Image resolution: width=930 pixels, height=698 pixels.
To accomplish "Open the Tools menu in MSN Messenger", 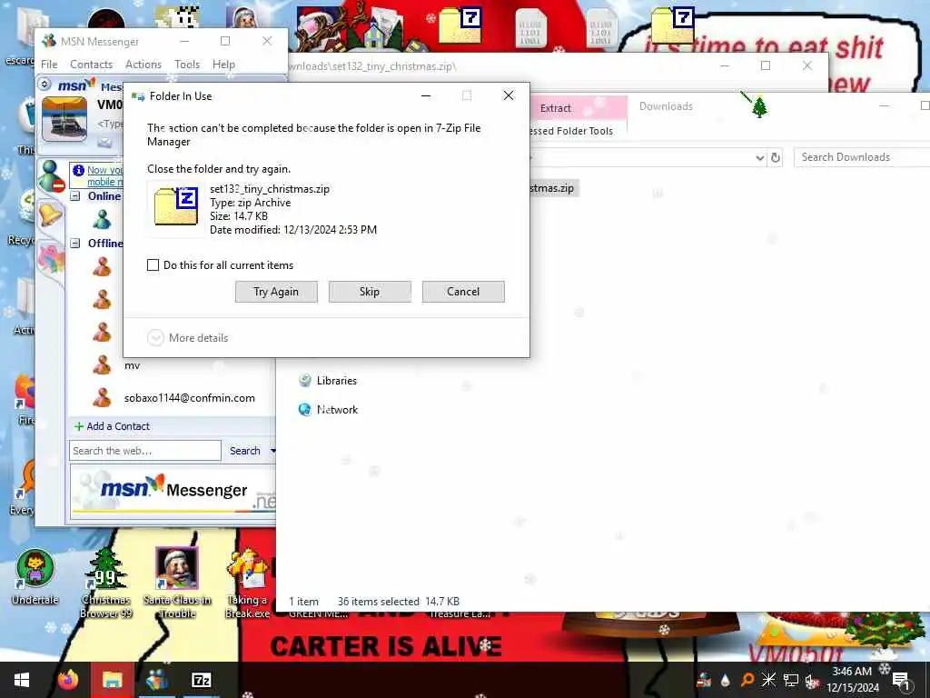I will tap(187, 65).
